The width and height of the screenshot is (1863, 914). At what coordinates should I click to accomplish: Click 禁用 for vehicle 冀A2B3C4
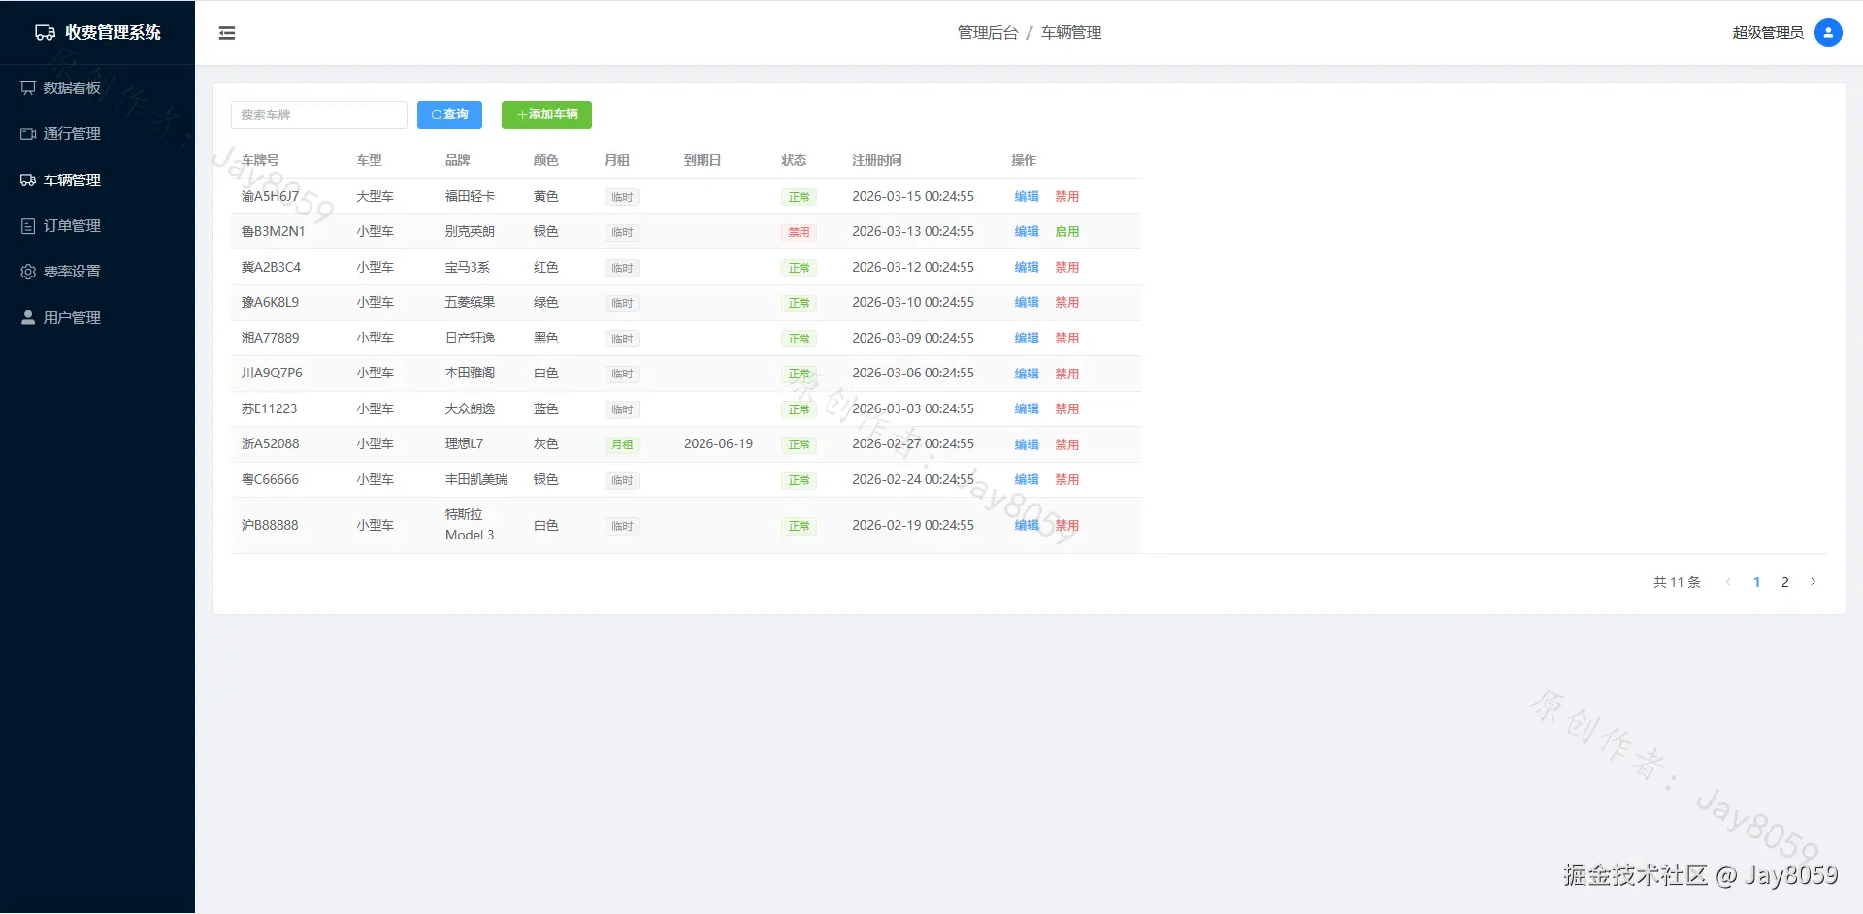(1067, 267)
